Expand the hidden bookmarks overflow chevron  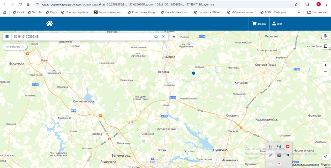point(299,12)
